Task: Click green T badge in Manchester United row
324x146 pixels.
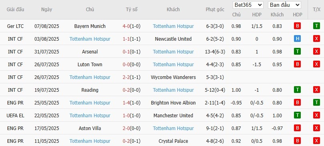Action: pos(297,115)
